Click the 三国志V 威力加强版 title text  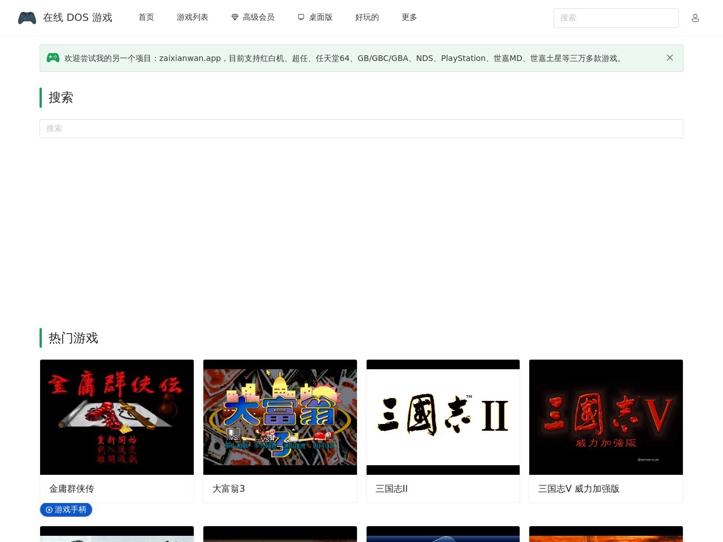click(579, 489)
